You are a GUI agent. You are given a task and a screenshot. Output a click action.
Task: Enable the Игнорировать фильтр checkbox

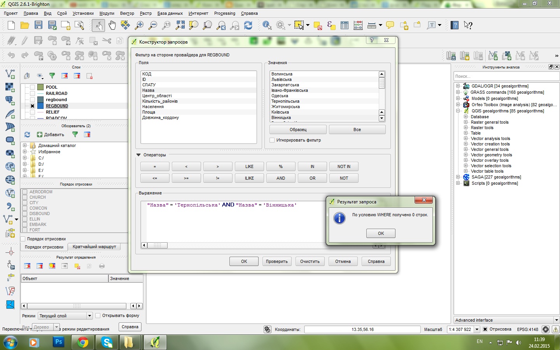pos(272,140)
